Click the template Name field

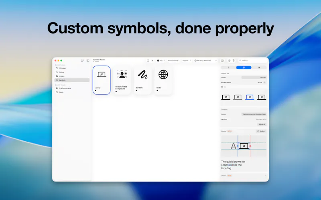254,114
